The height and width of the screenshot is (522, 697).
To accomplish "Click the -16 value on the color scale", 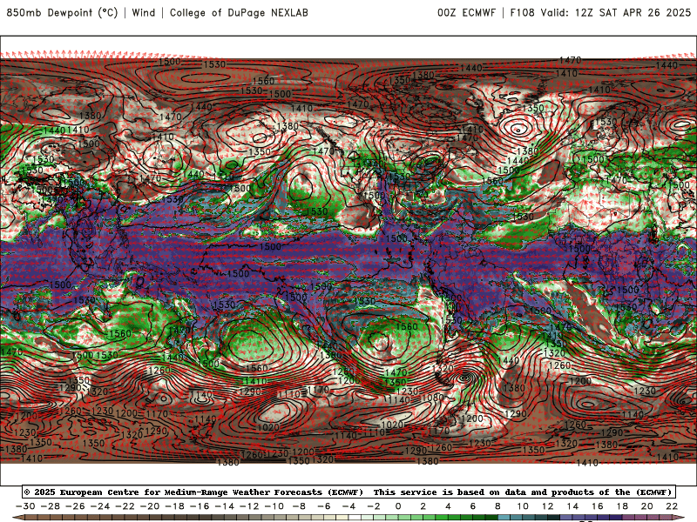I will tap(200, 506).
